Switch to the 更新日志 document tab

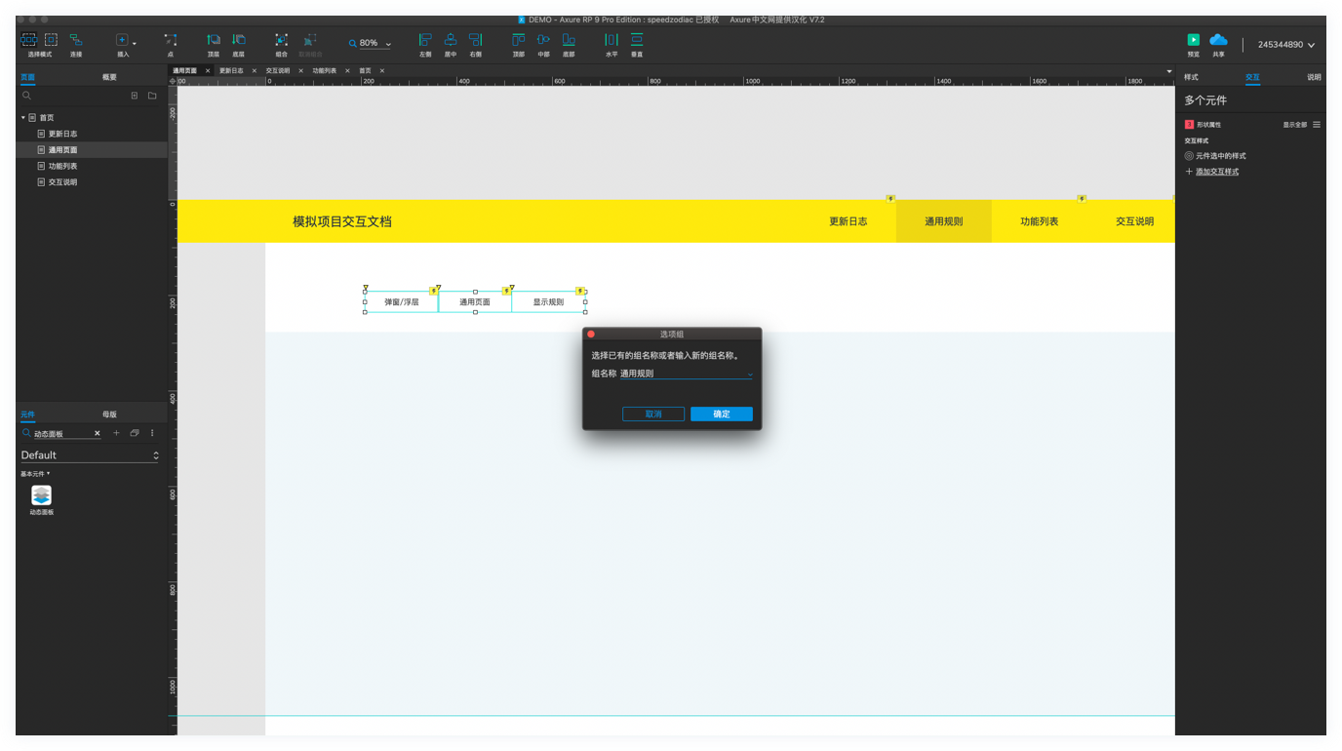click(231, 71)
